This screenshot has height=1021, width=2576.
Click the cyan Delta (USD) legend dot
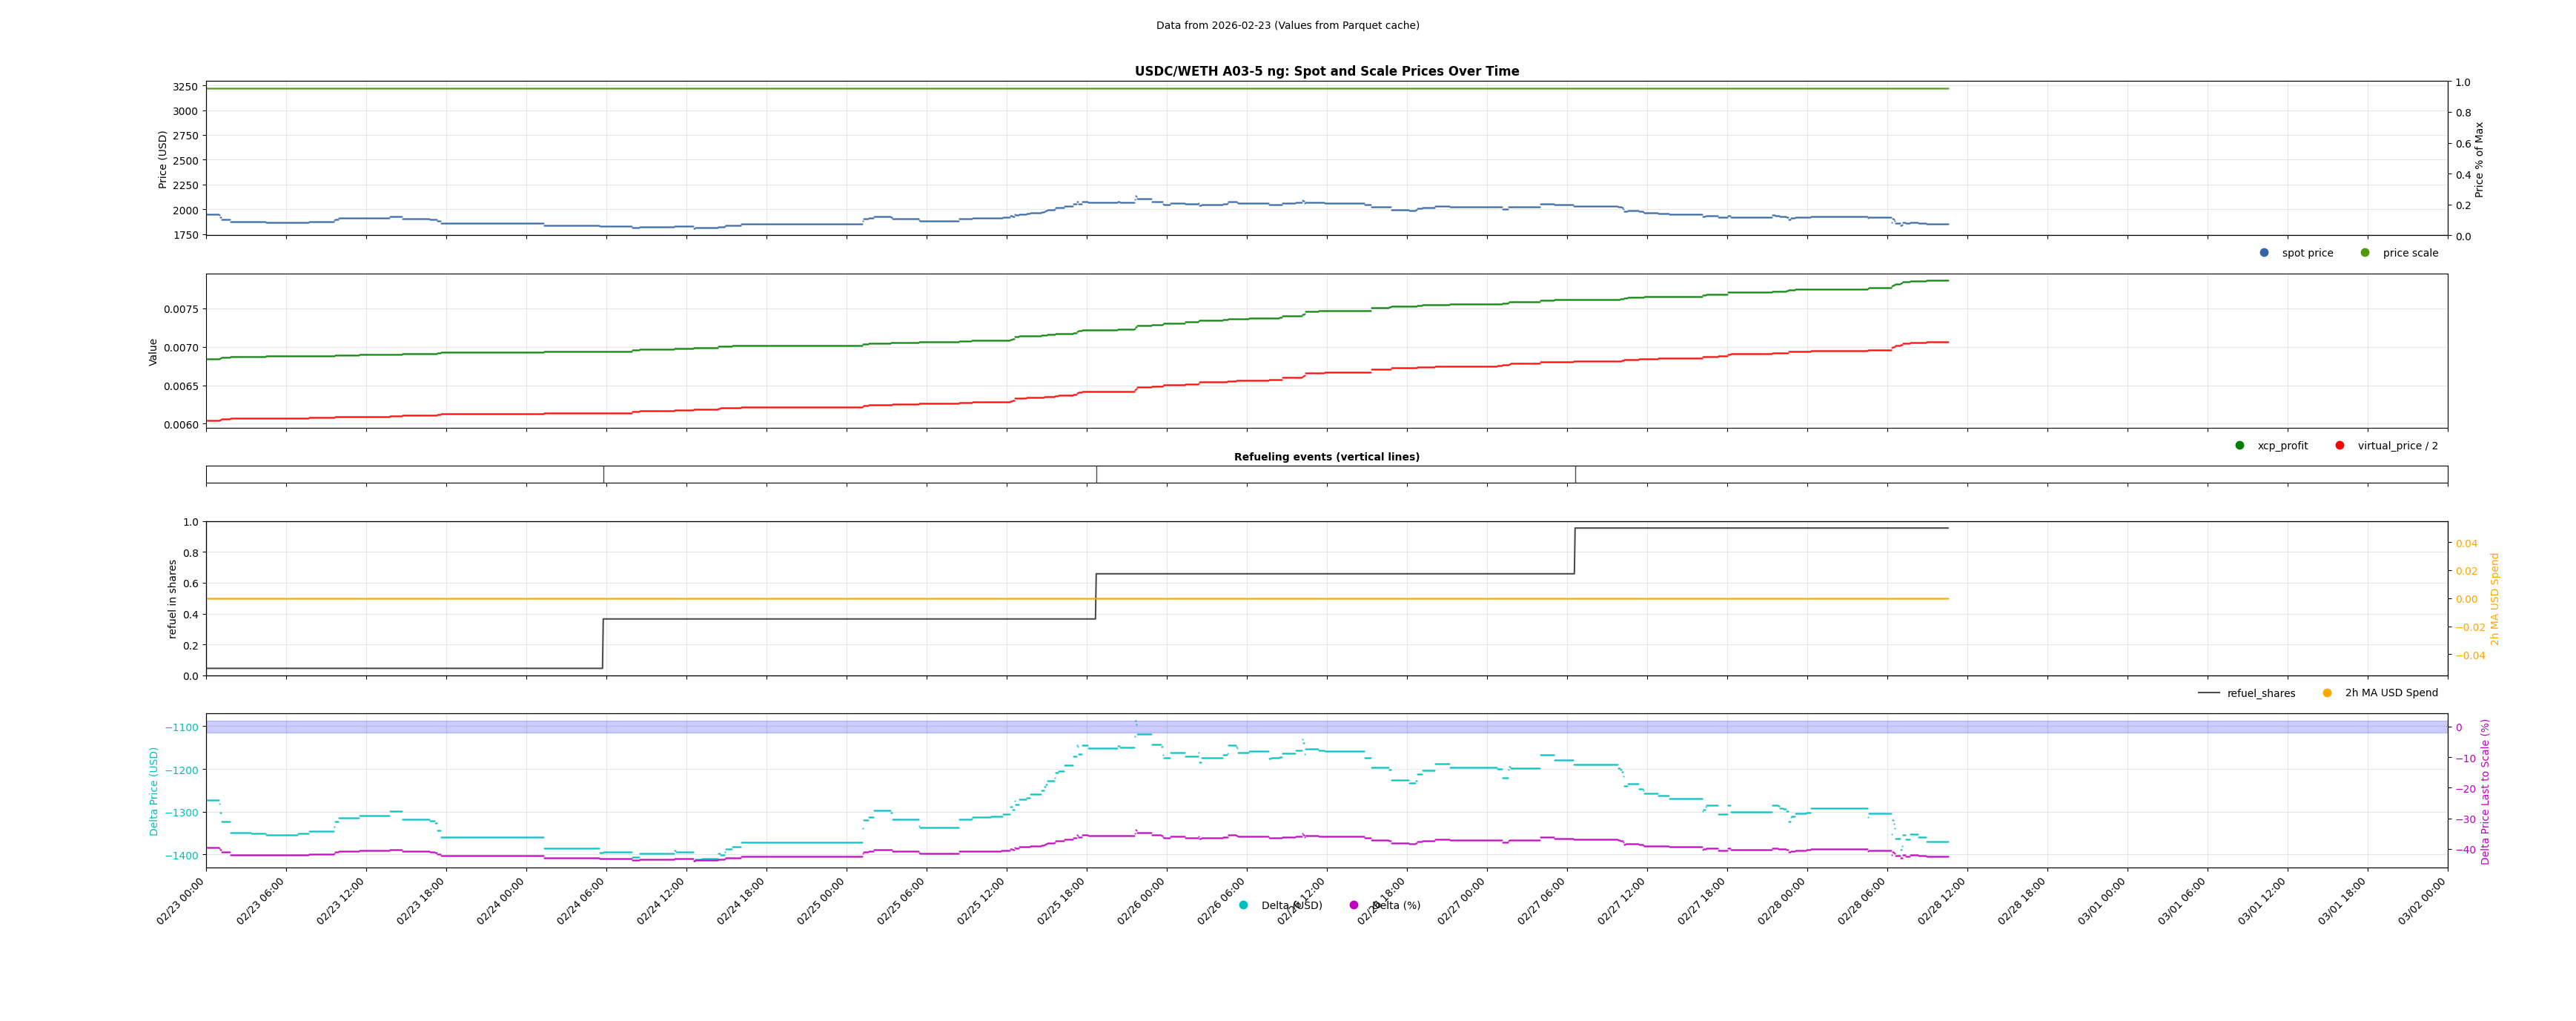click(1243, 906)
